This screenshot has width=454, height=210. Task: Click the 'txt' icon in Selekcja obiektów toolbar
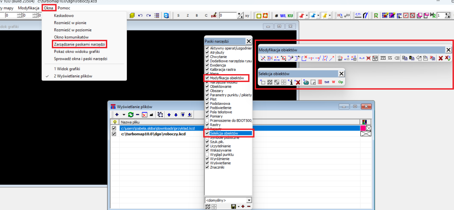pos(327,82)
